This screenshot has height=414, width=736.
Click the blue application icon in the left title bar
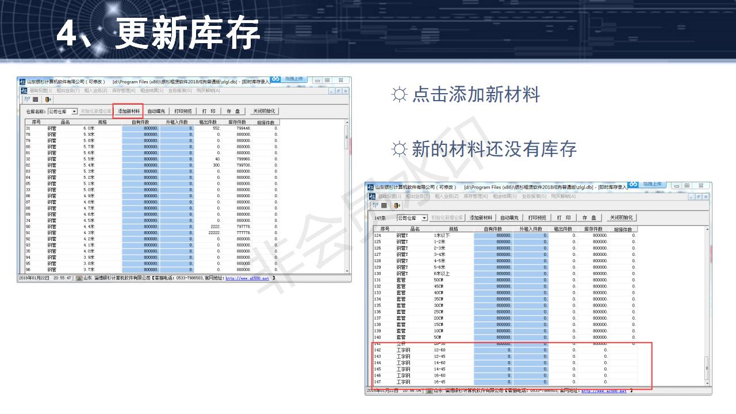22,80
